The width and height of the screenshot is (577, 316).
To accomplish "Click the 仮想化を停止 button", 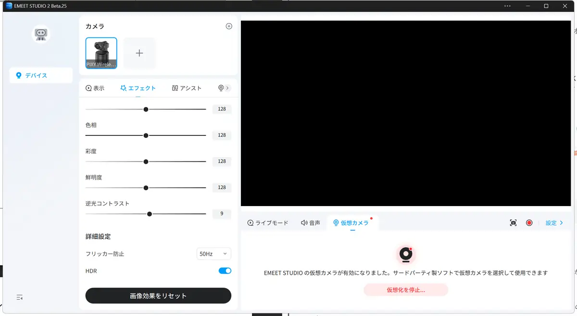I will [x=406, y=290].
